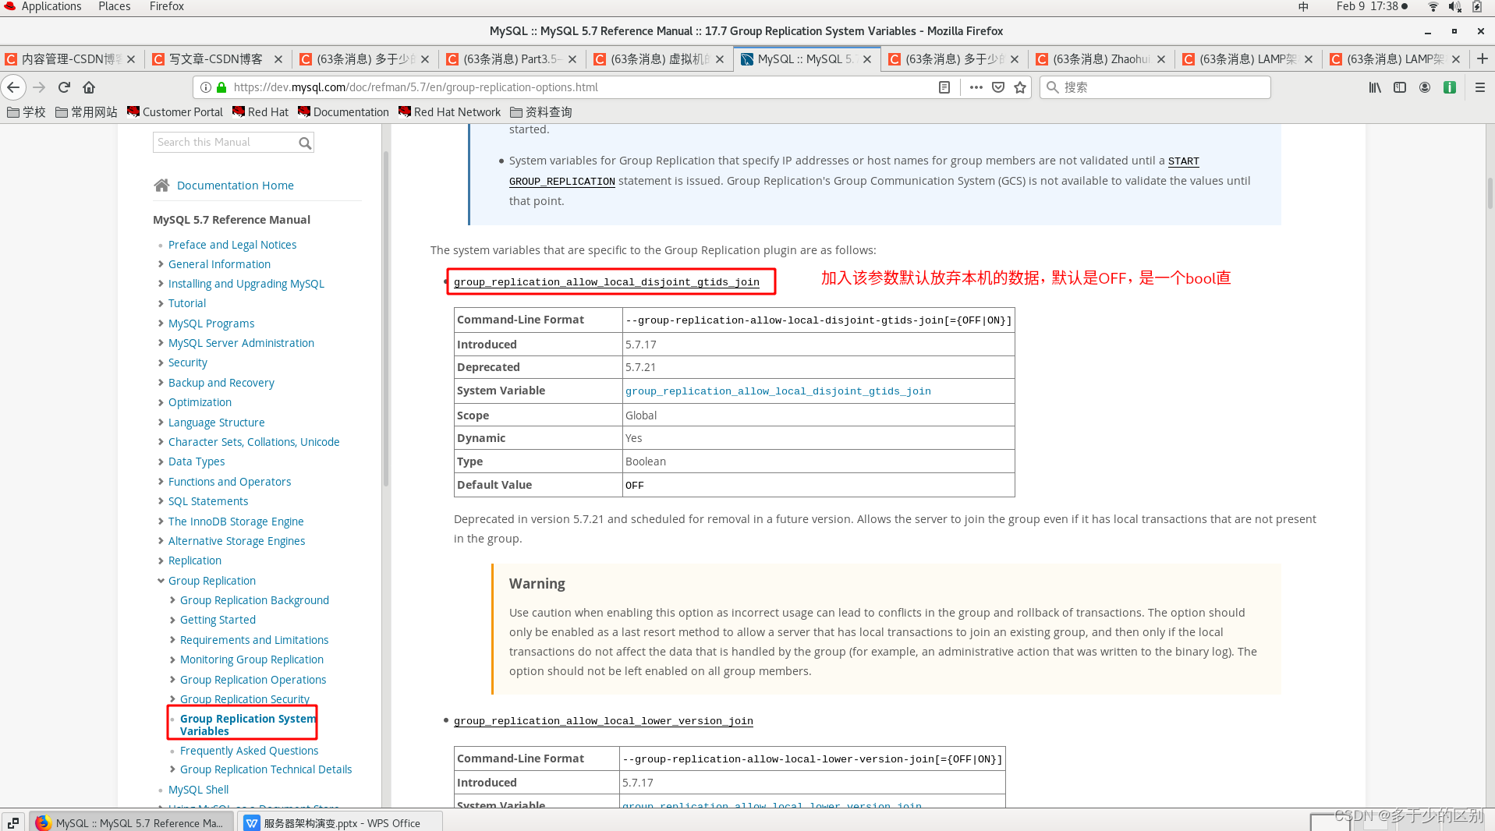The width and height of the screenshot is (1495, 831).
Task: Close the 内容管理-CSDN tab
Action: [131, 59]
